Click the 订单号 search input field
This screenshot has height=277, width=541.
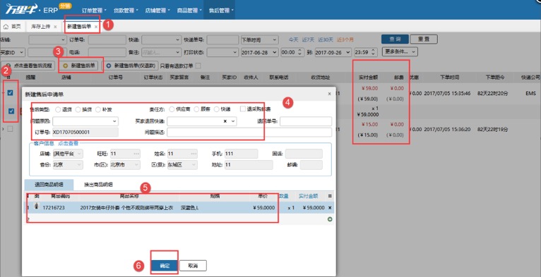click(107, 40)
